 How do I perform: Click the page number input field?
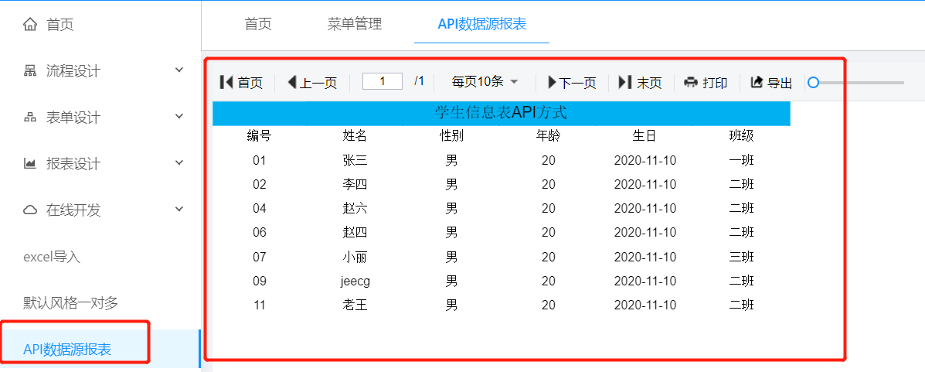[383, 81]
